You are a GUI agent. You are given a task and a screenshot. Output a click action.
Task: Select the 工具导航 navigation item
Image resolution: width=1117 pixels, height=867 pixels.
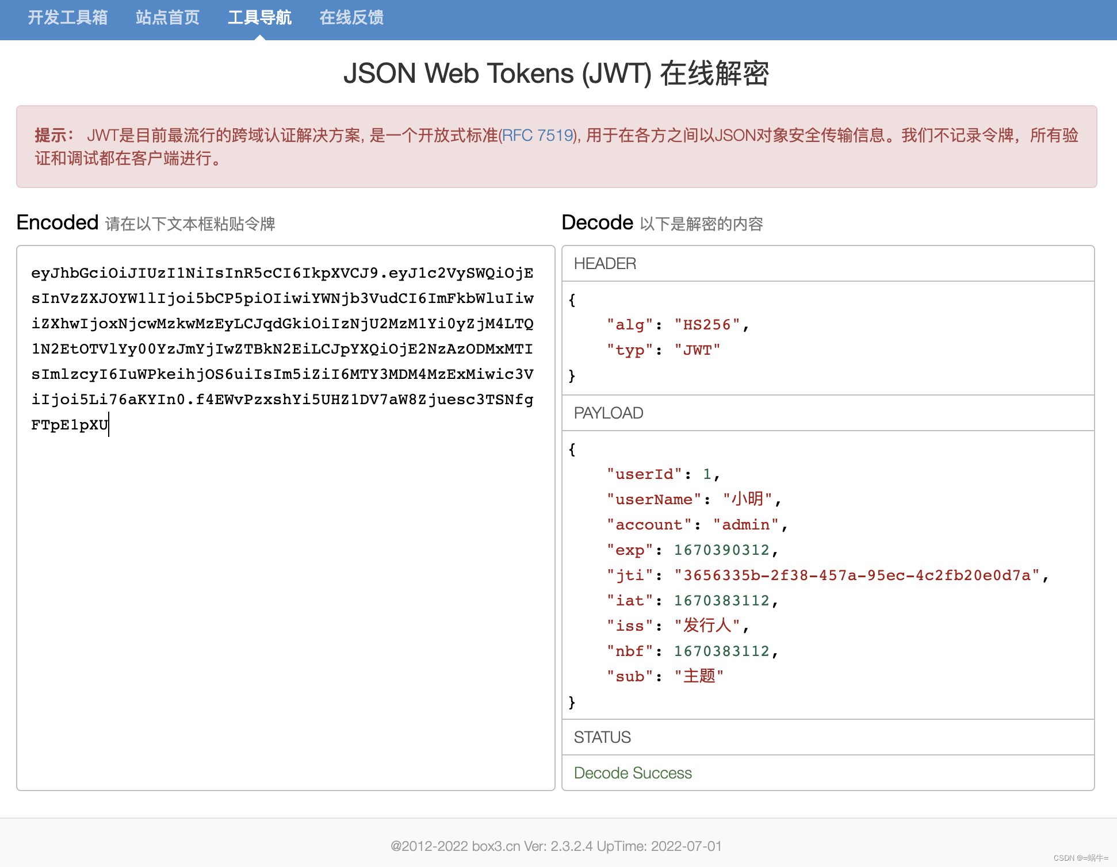click(x=259, y=18)
